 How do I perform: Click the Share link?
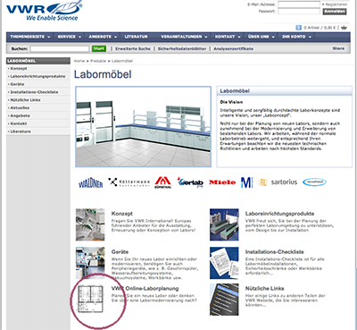pos(338,48)
